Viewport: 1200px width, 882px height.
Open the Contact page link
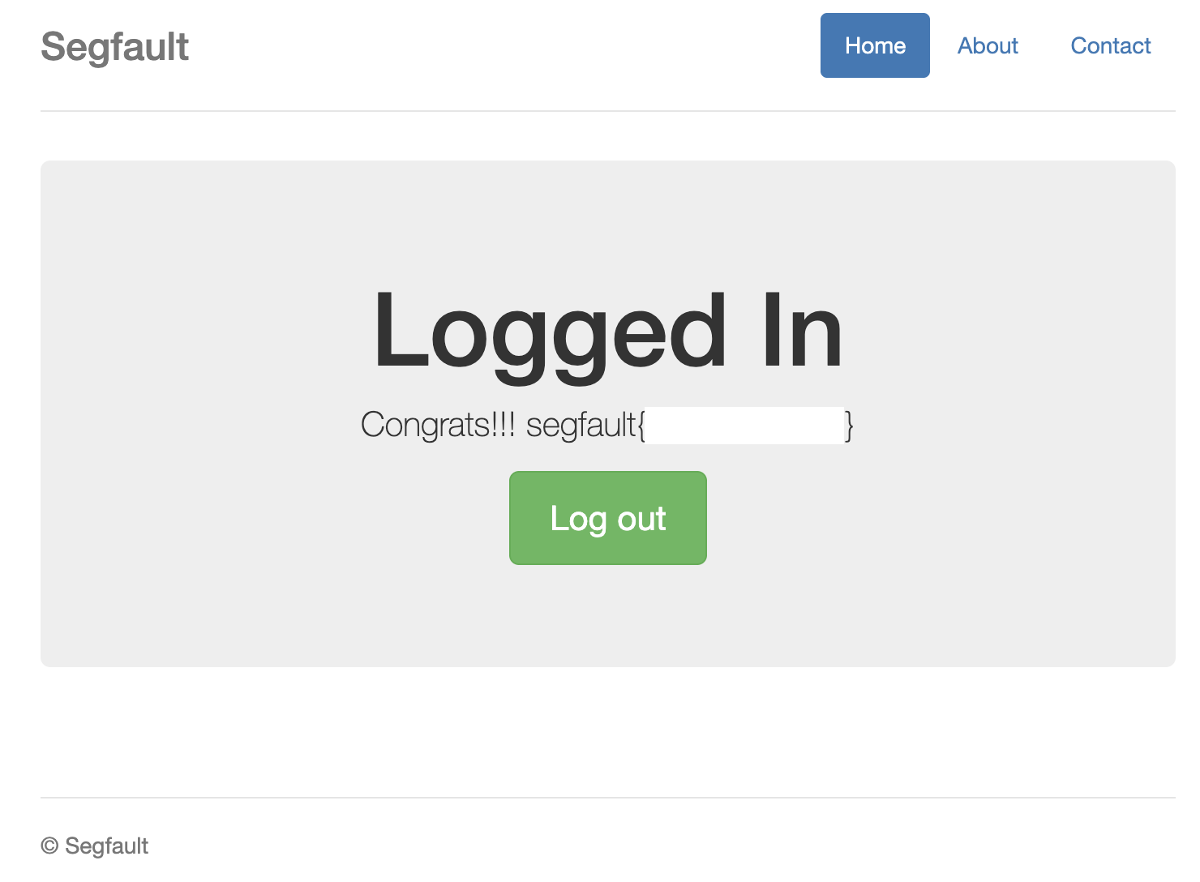1110,45
